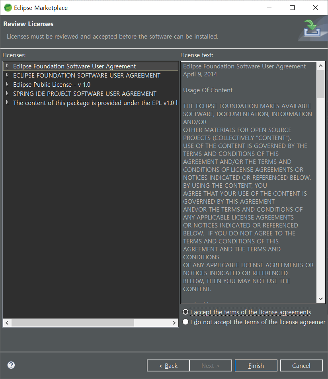This screenshot has width=328, height=379.
Task: Click the licenses list horizontal scrollbar thumb
Action: 73,323
